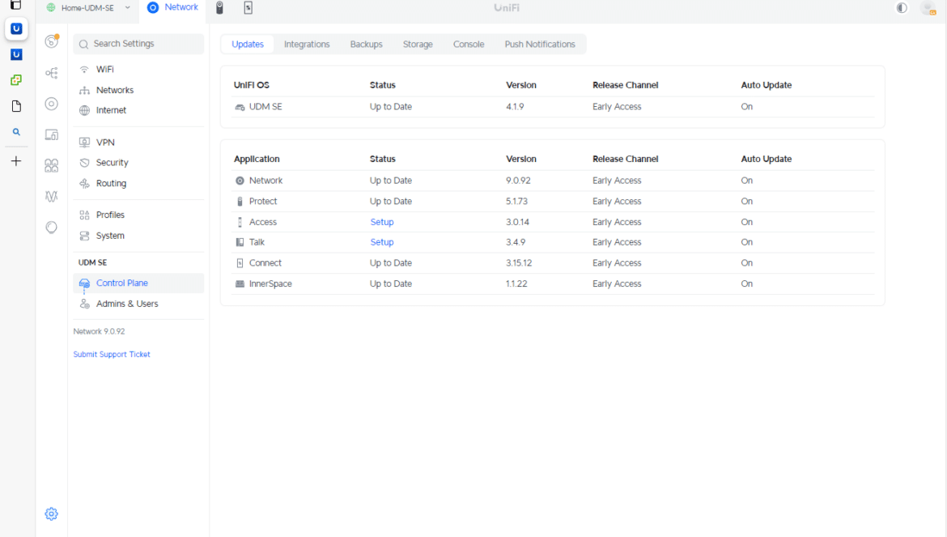Click the white rounded UniFi tile icon
947x537 pixels.
[x=16, y=29]
